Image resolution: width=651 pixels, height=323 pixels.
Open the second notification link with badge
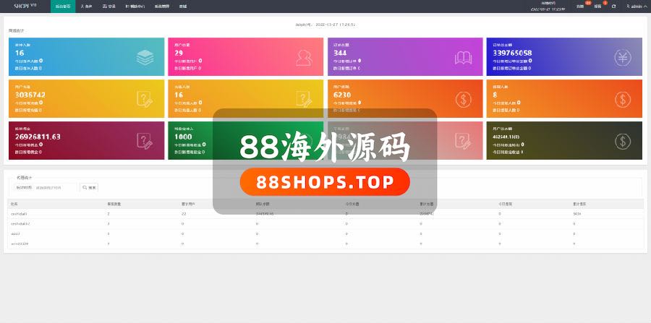tap(597, 6)
